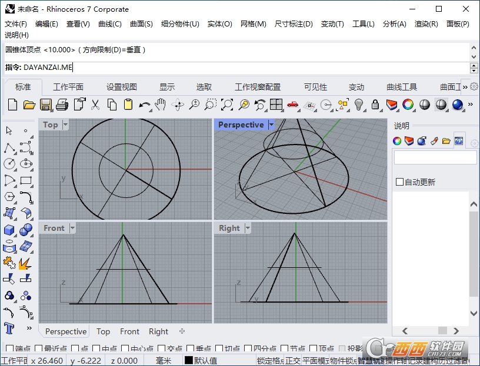Image resolution: width=480 pixels, height=366 pixels.
Task: Click the command line input field
Action: (236, 68)
